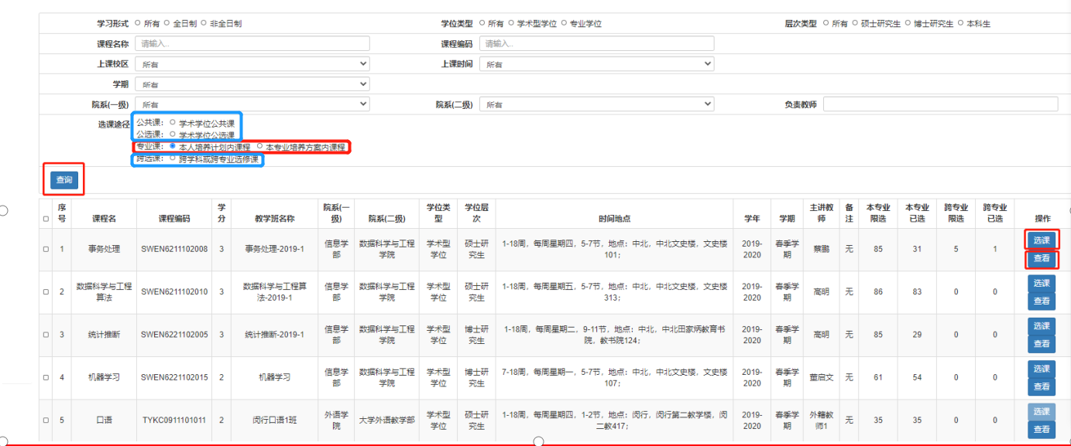
Task: Tick the checkbox for row 1 事务处理
Action: coord(46,250)
